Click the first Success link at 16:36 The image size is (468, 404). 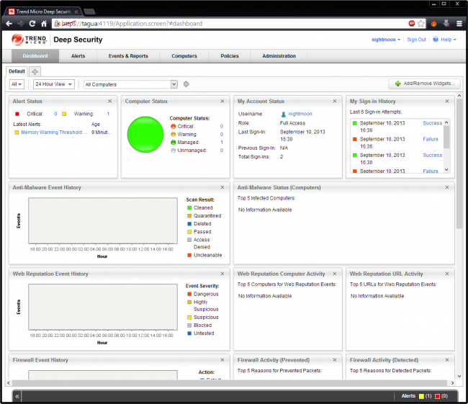[x=433, y=123]
